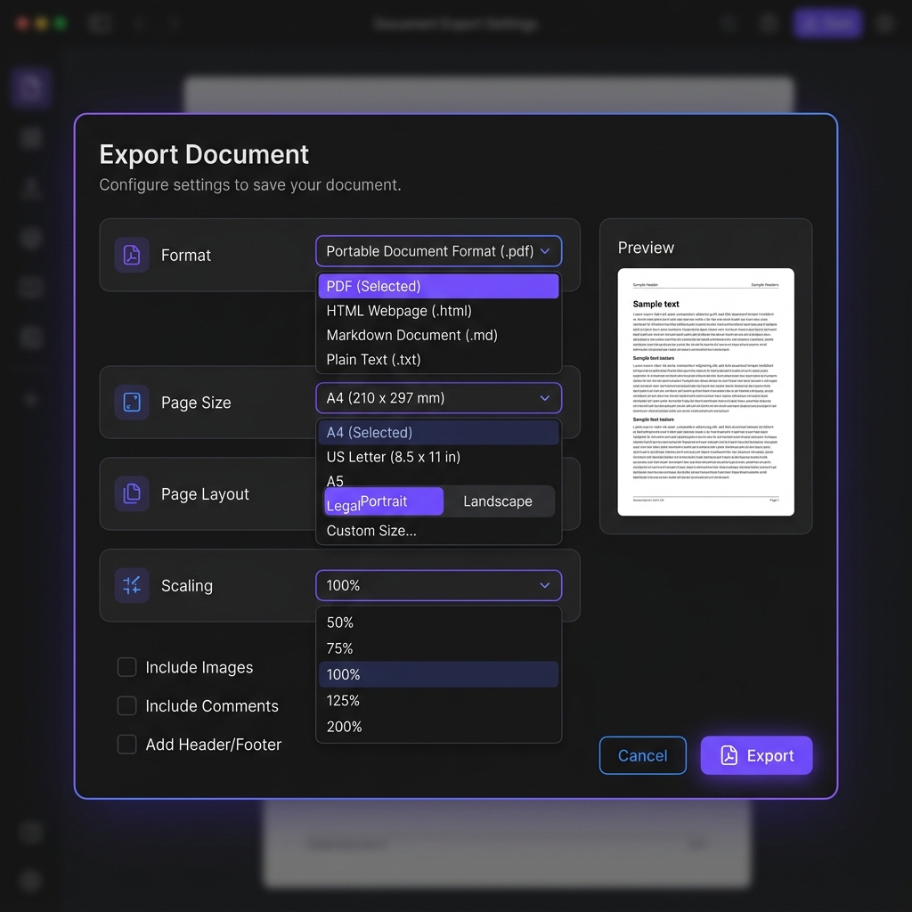Set scaling to 125%
The width and height of the screenshot is (912, 912).
click(438, 700)
